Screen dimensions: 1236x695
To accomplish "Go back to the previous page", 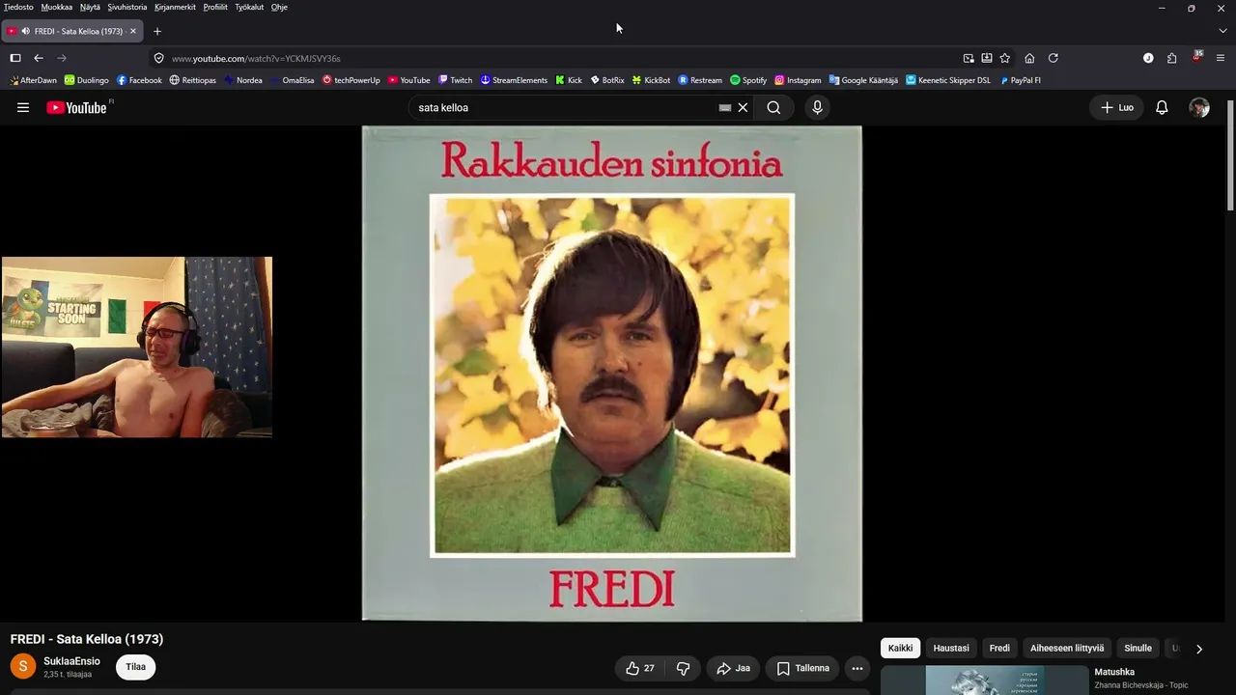I will (x=39, y=58).
